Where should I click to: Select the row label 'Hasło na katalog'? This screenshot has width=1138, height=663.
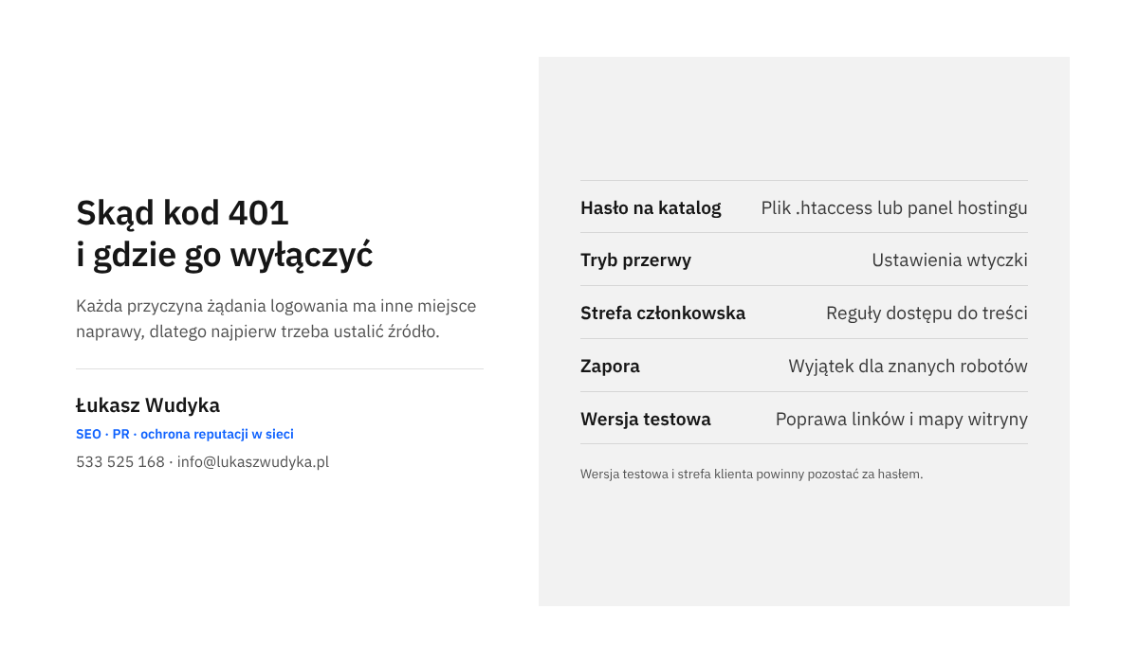tap(651, 207)
